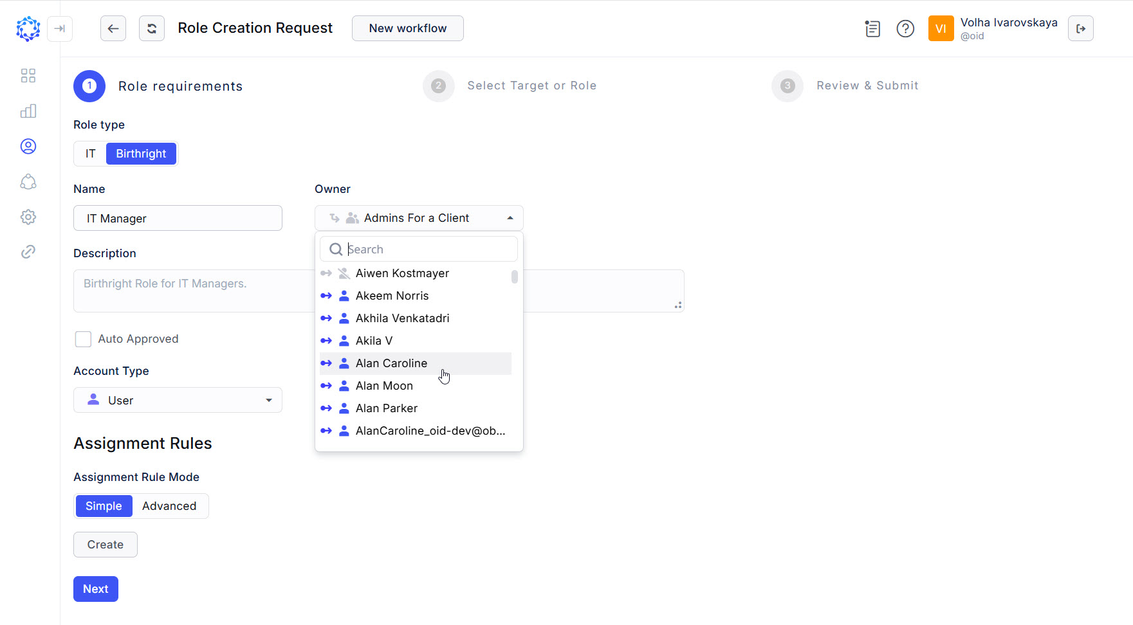
Task: Select Alan Moon from owner list
Action: (x=384, y=386)
